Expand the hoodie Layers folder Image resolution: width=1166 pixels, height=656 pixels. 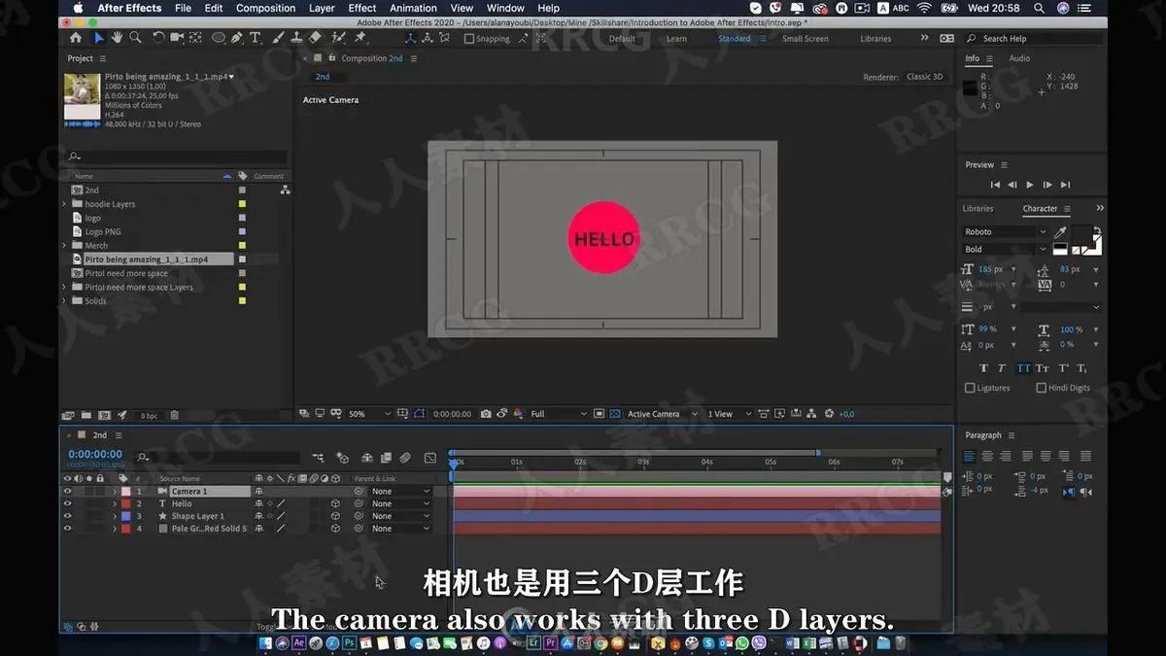[65, 204]
